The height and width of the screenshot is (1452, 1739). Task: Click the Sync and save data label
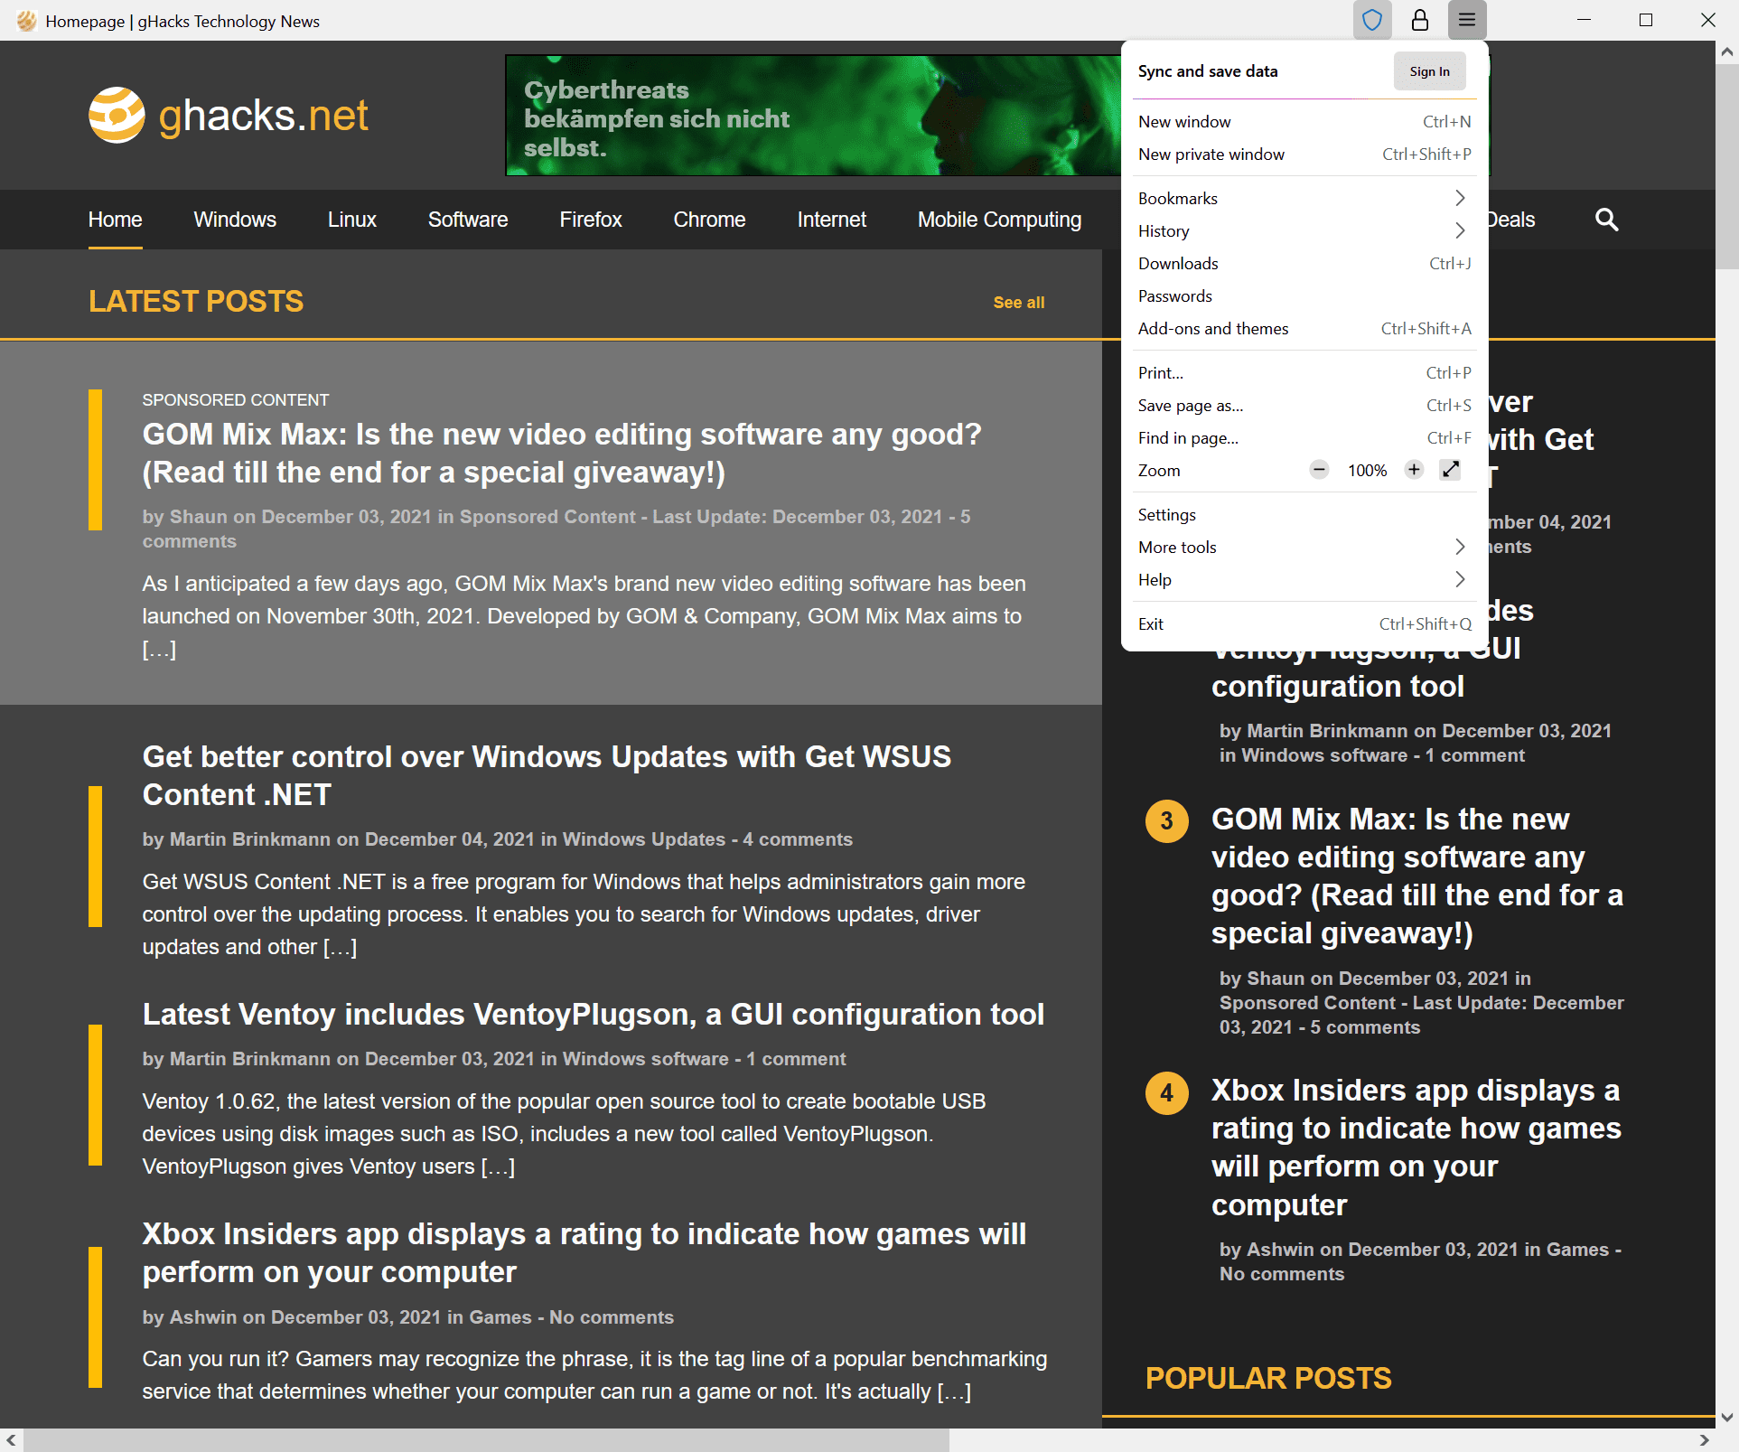pyautogui.click(x=1208, y=71)
